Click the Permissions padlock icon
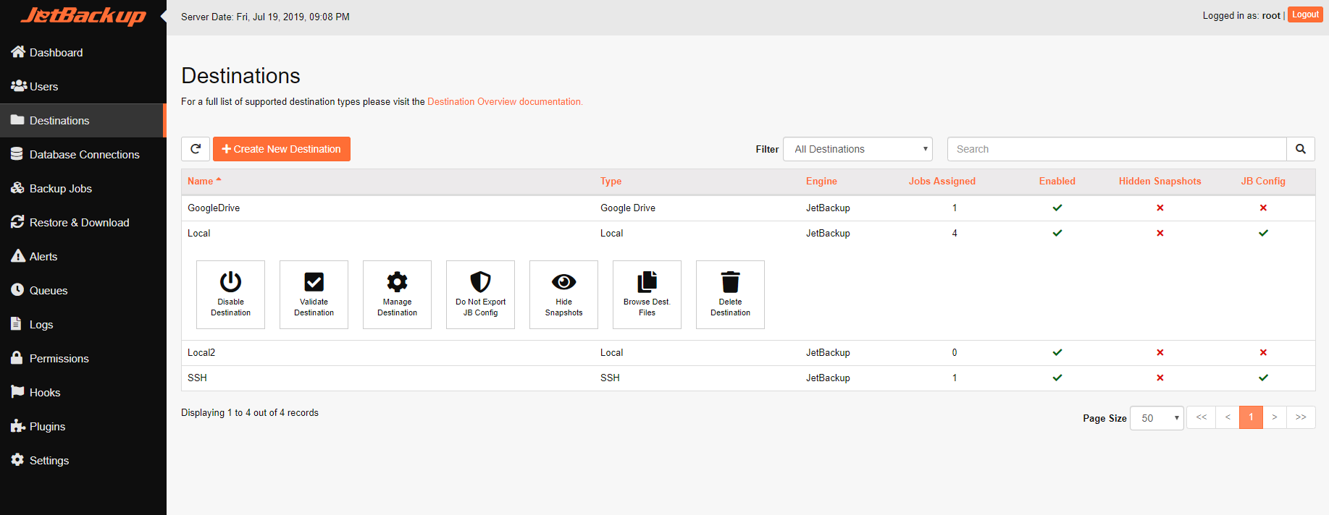The height and width of the screenshot is (515, 1329). [x=17, y=358]
